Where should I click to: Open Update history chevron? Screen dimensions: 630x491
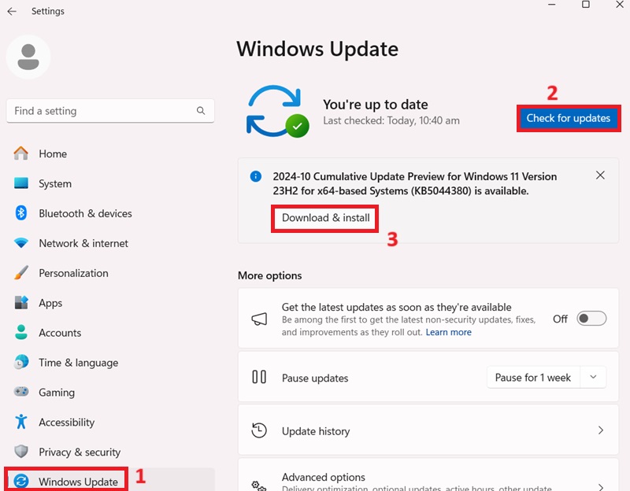(x=601, y=430)
